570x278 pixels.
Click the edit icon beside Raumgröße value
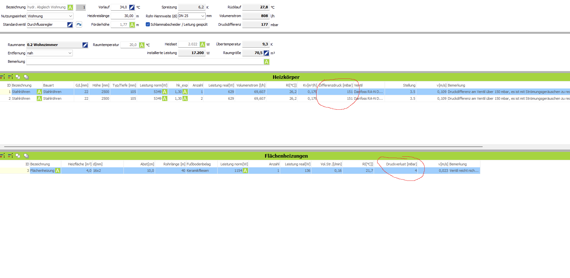[x=266, y=53]
